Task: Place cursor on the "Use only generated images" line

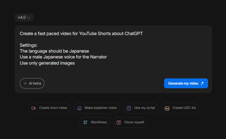Action: (x=47, y=63)
